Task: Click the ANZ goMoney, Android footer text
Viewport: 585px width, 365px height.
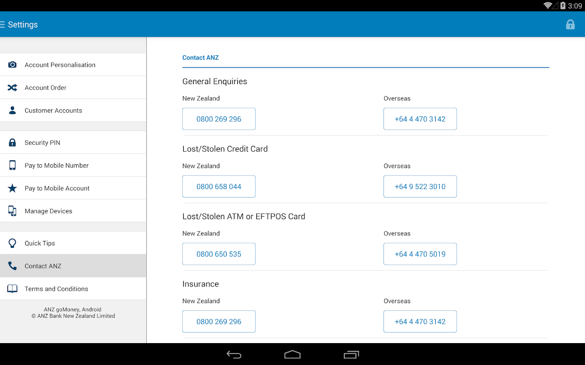Action: coord(73,309)
